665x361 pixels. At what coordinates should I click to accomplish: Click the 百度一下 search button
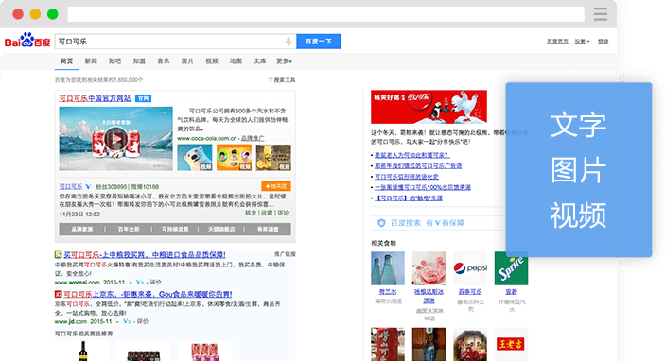tap(319, 42)
